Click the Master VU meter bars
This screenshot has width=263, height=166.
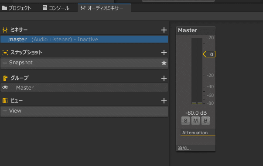click(x=197, y=71)
